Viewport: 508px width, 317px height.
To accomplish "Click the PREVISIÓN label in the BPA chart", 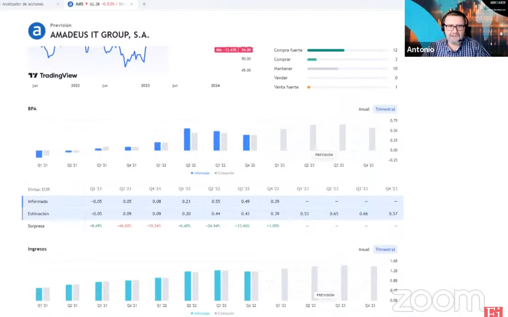I will [324, 155].
